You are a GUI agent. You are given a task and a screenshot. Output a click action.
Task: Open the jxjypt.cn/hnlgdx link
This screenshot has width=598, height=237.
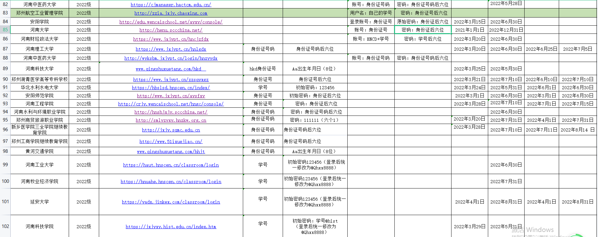point(171,49)
